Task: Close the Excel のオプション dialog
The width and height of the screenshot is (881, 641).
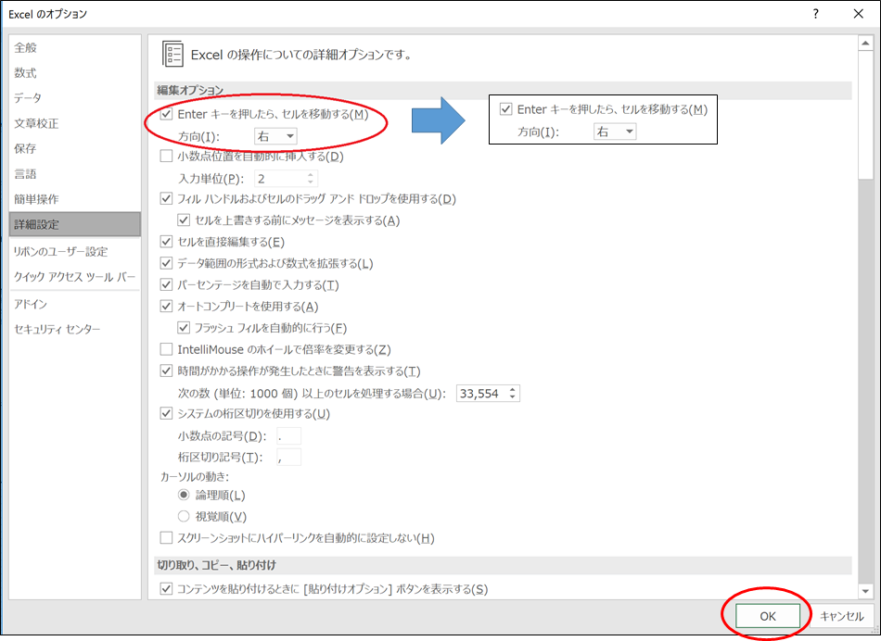Action: click(859, 14)
